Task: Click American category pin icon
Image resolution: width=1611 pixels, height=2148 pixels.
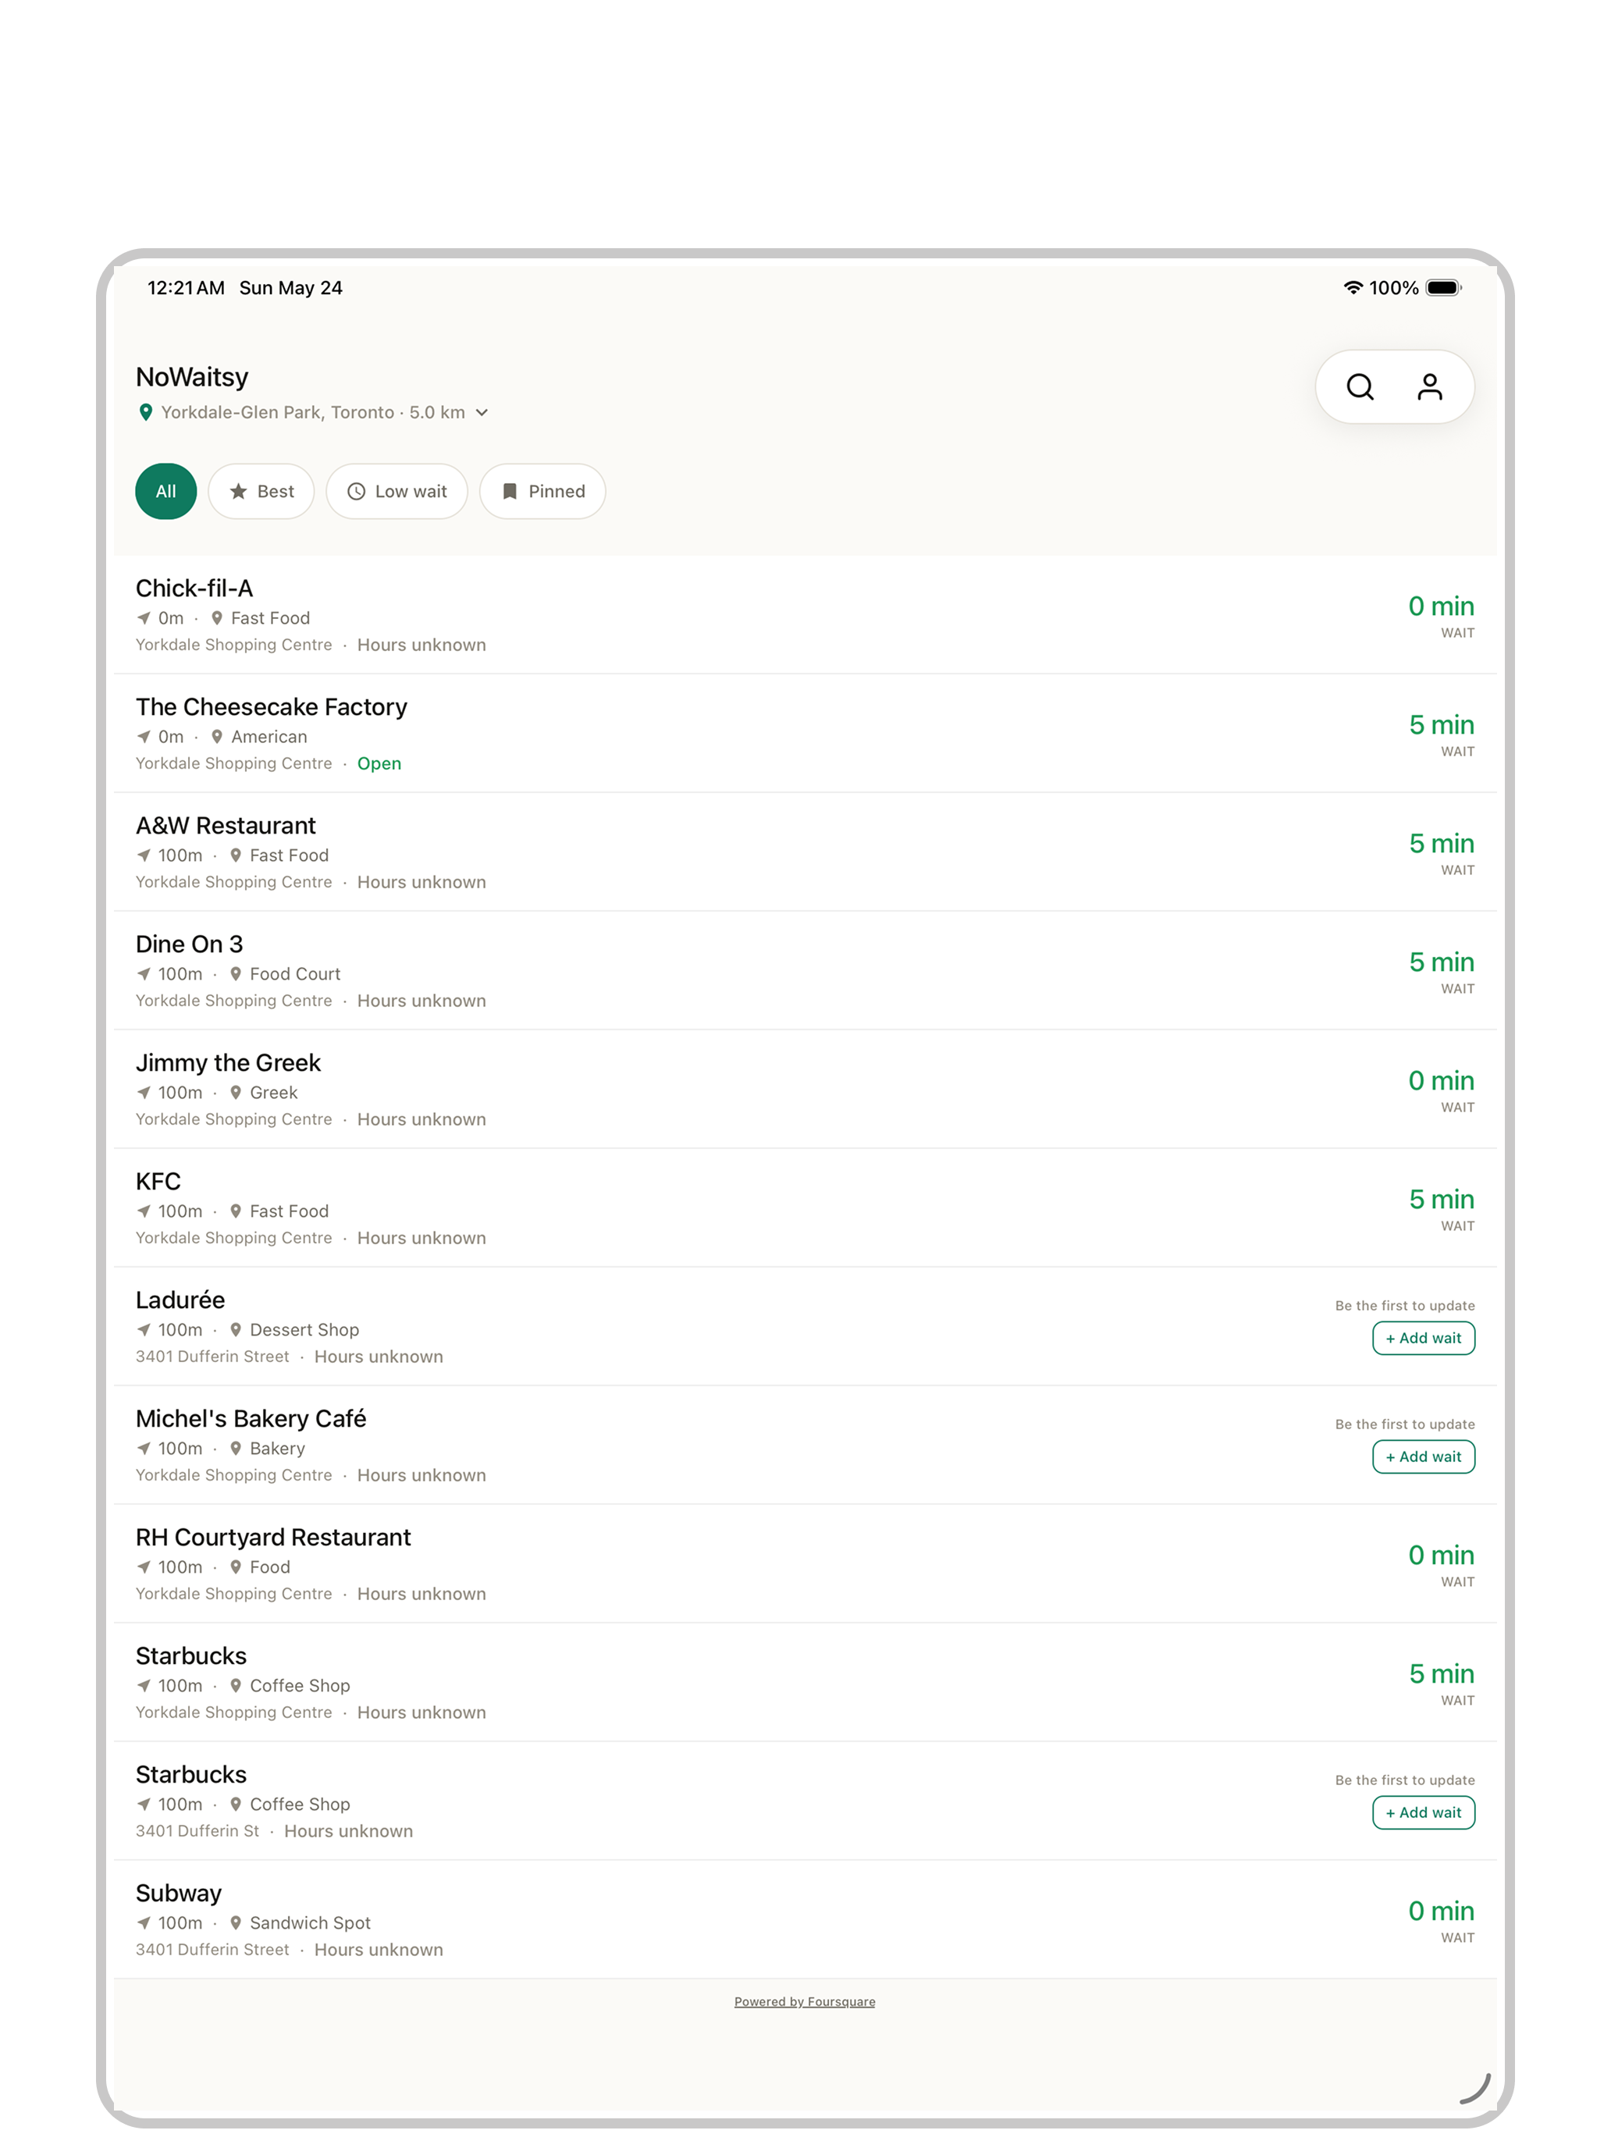Action: (218, 736)
